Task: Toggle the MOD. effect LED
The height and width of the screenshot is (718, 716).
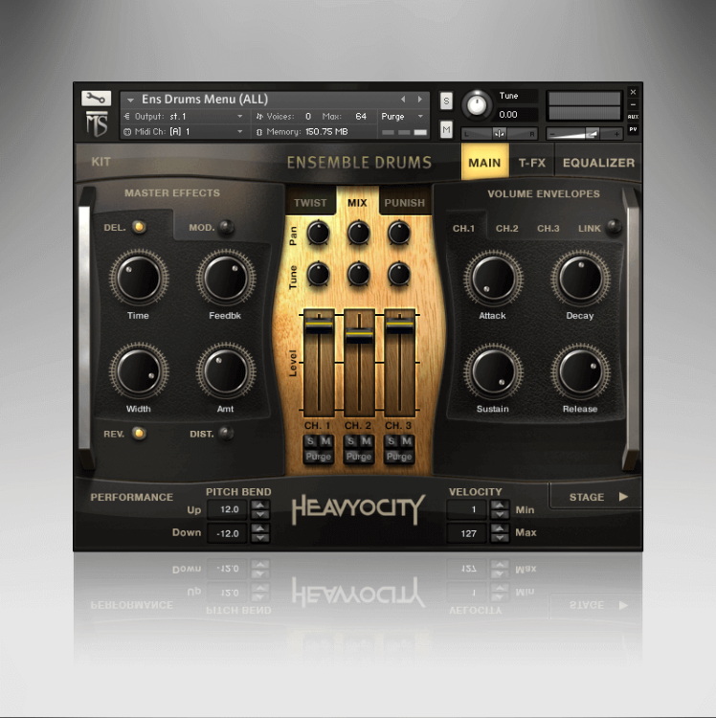Action: coord(226,227)
